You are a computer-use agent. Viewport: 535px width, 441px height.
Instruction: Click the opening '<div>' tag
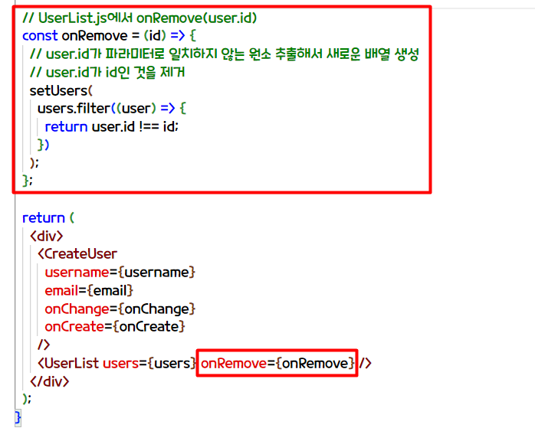point(47,236)
